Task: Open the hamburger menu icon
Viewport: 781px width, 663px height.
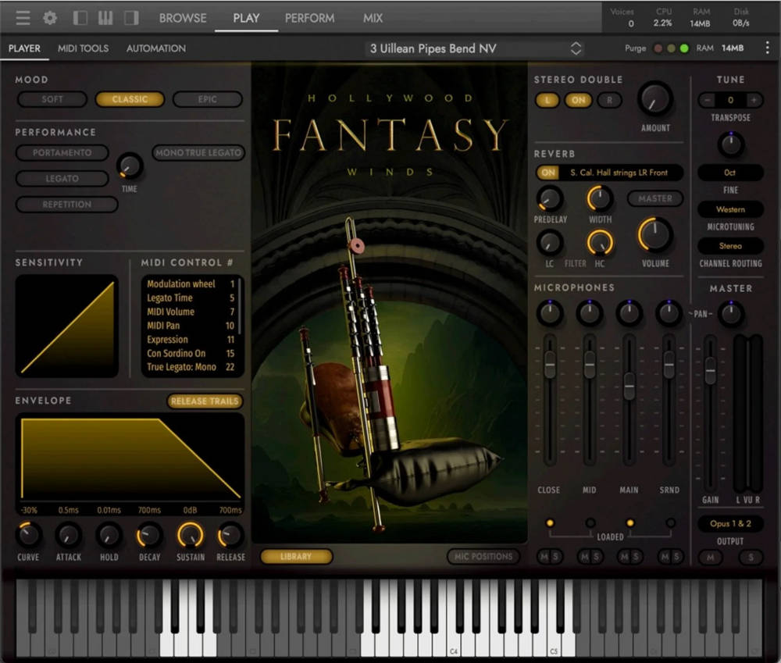Action: [22, 17]
